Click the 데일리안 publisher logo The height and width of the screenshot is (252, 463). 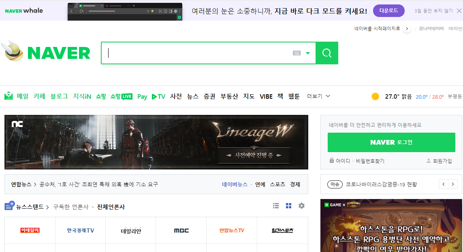[x=131, y=231]
